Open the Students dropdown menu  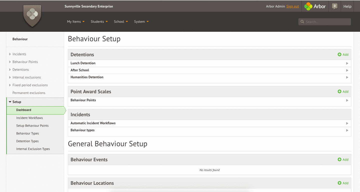click(x=99, y=22)
